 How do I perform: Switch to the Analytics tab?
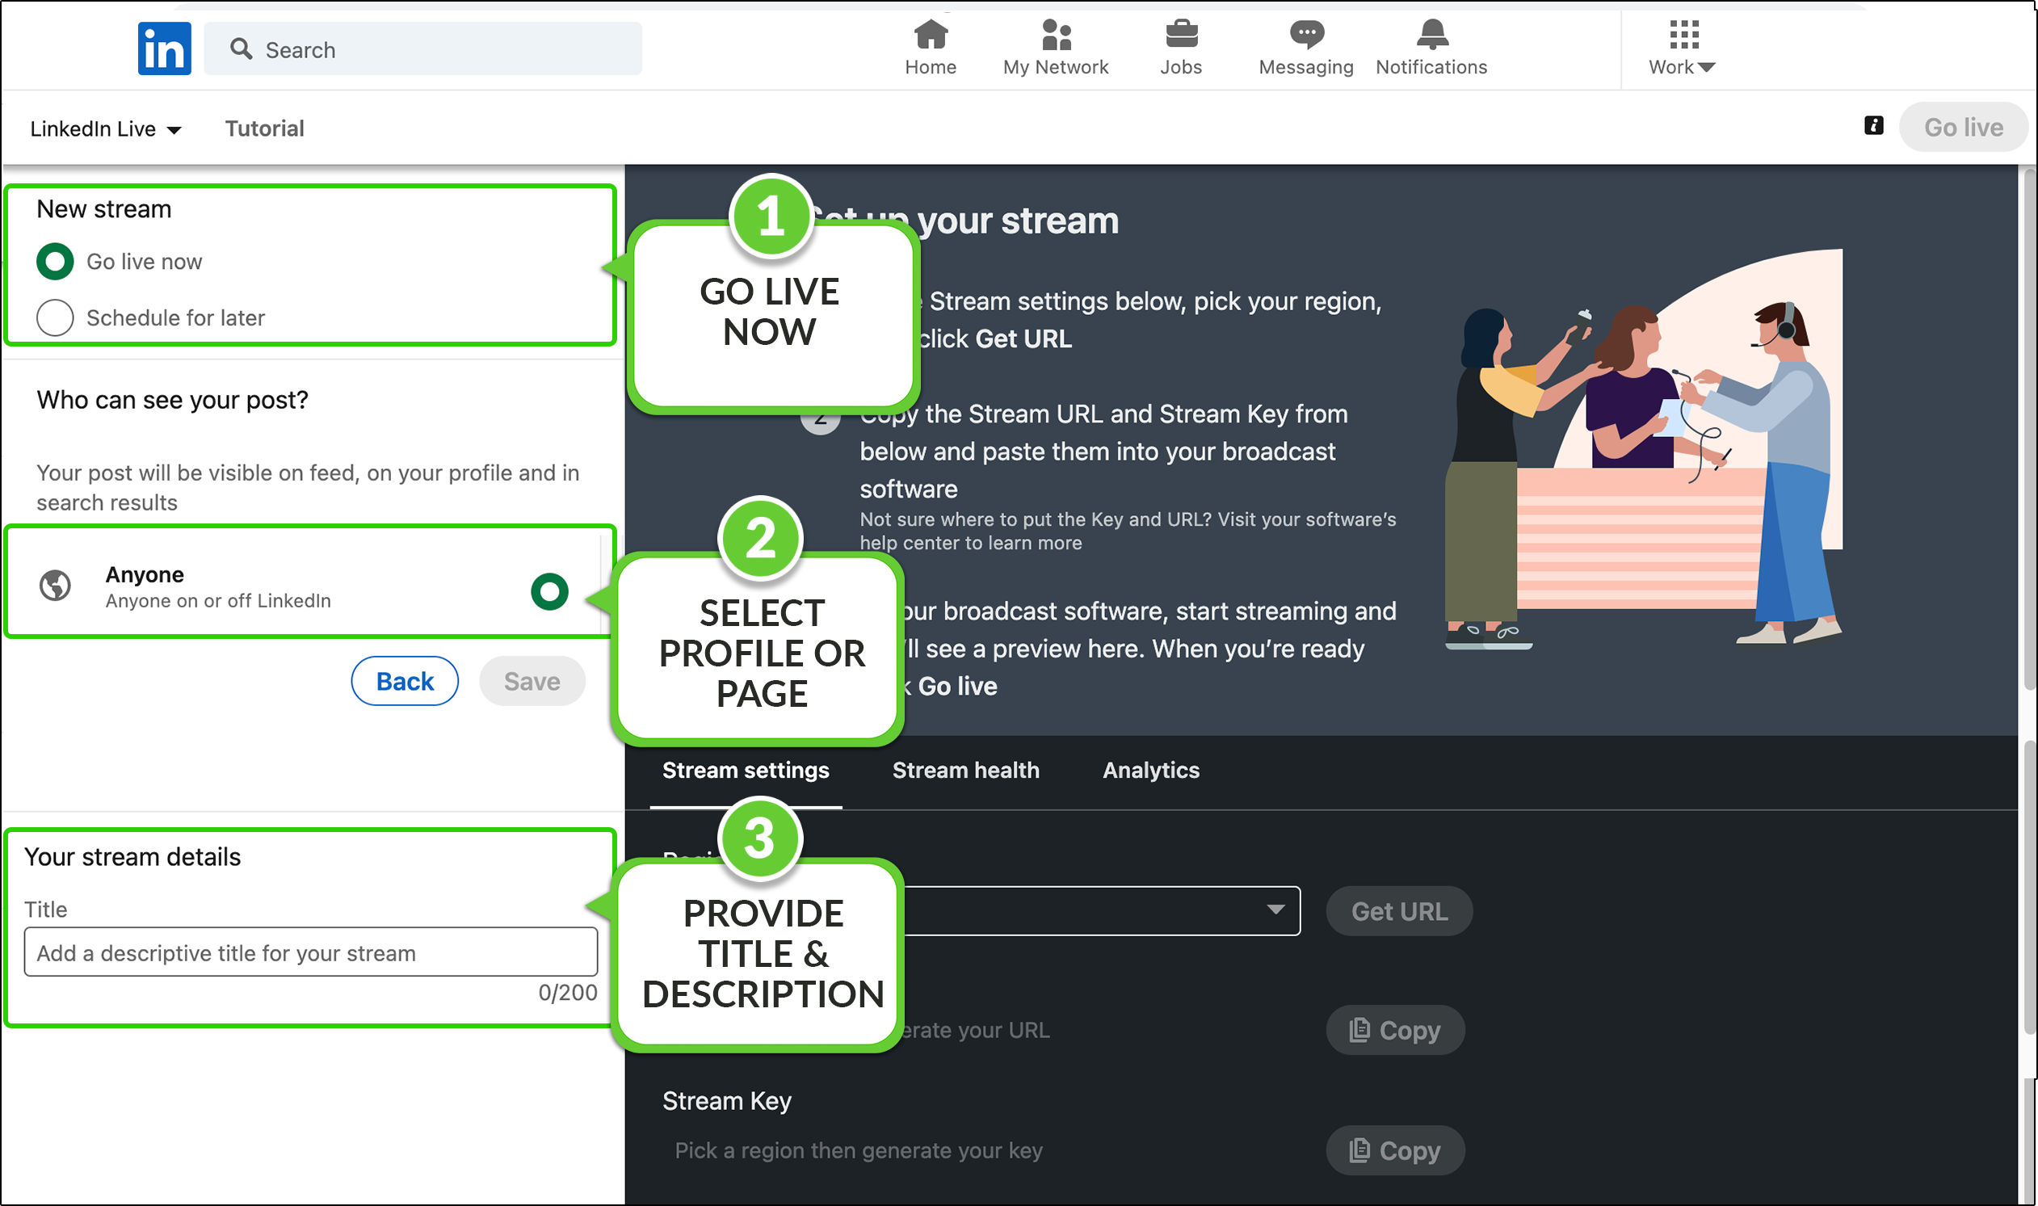[x=1150, y=770]
